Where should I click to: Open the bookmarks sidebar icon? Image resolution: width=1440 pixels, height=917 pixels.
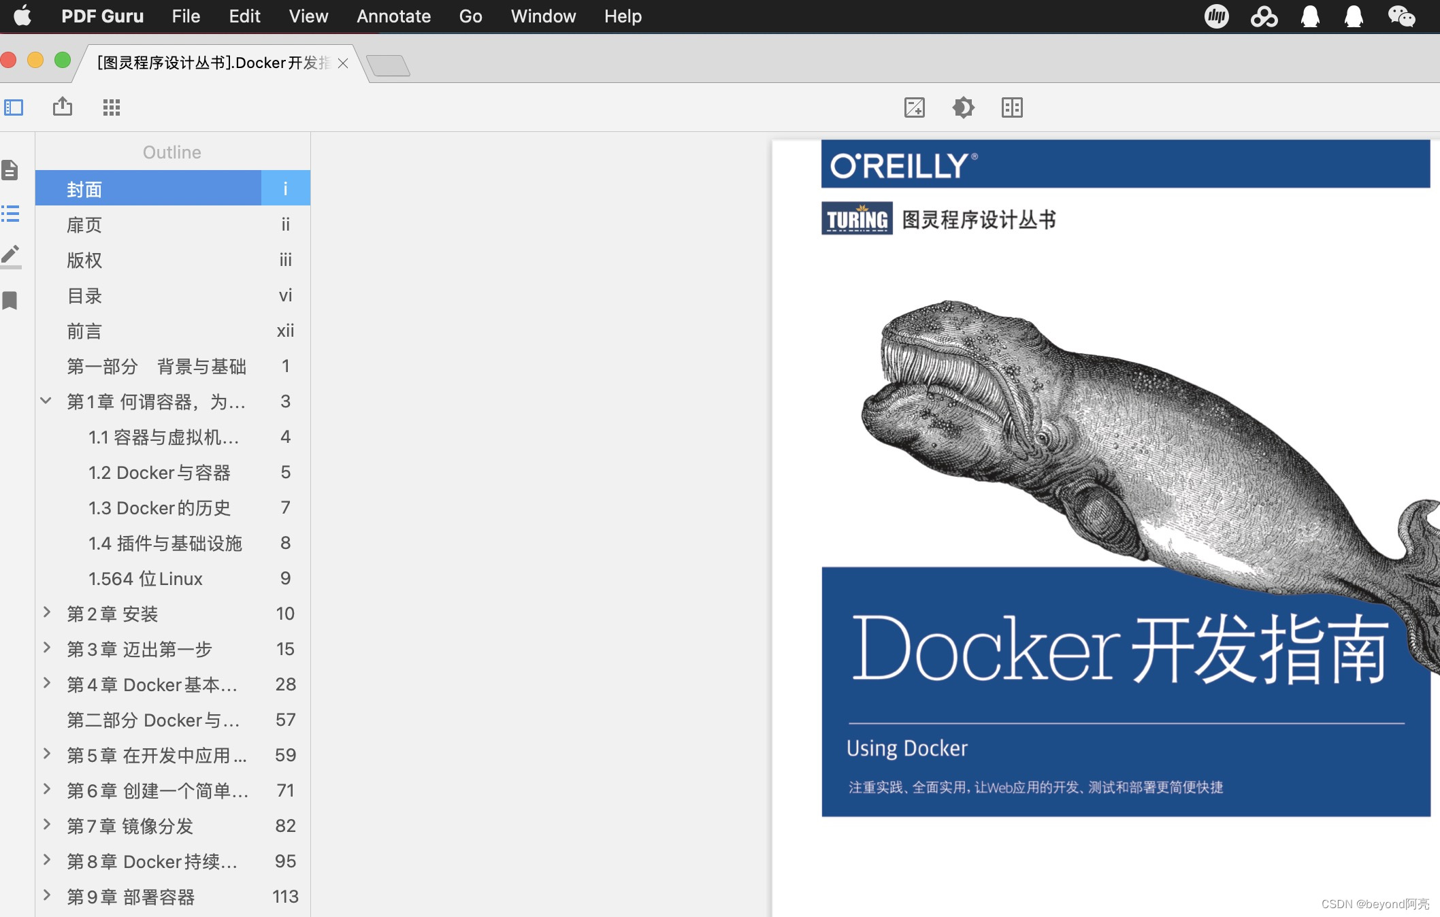[x=10, y=300]
